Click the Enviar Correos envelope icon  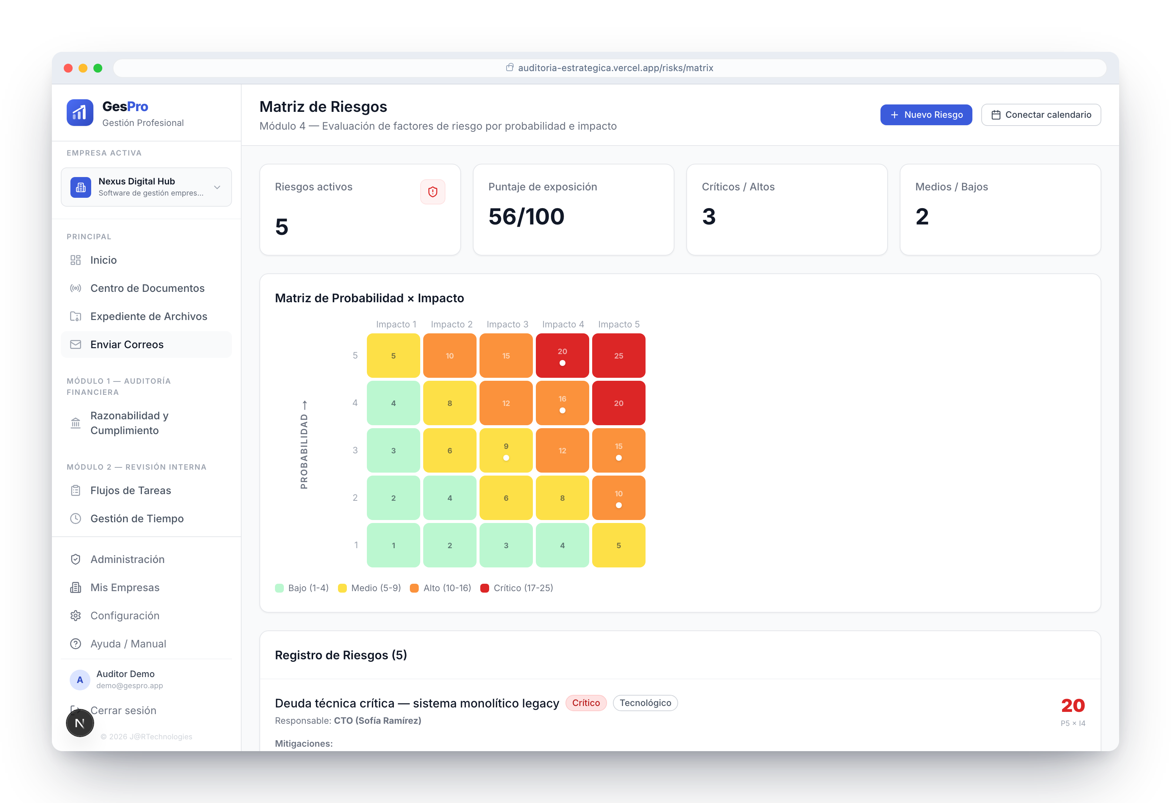[76, 344]
